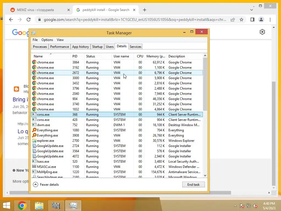The height and width of the screenshot is (211, 281).
Task: Sort by the PID column header
Action: click(x=77, y=56)
